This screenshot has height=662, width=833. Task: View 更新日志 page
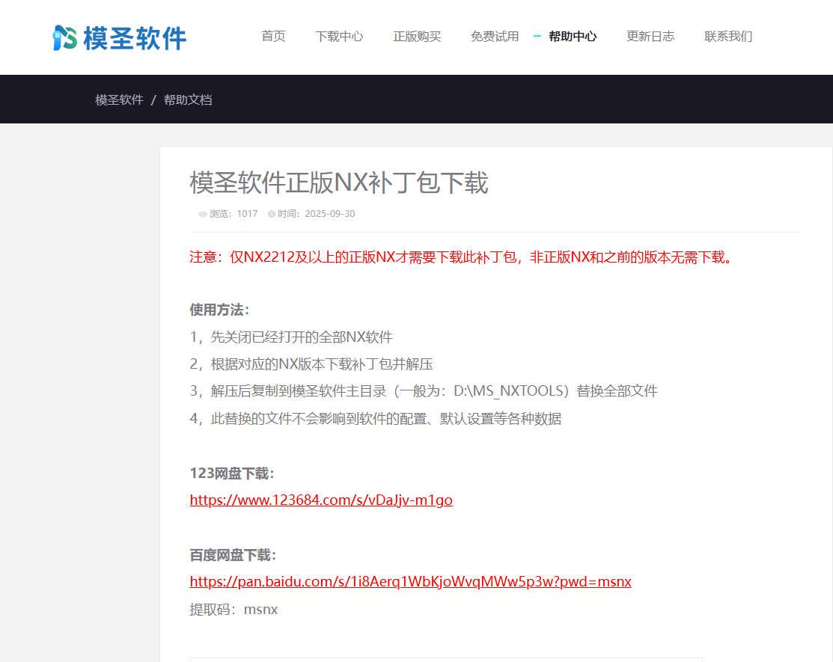pos(650,37)
